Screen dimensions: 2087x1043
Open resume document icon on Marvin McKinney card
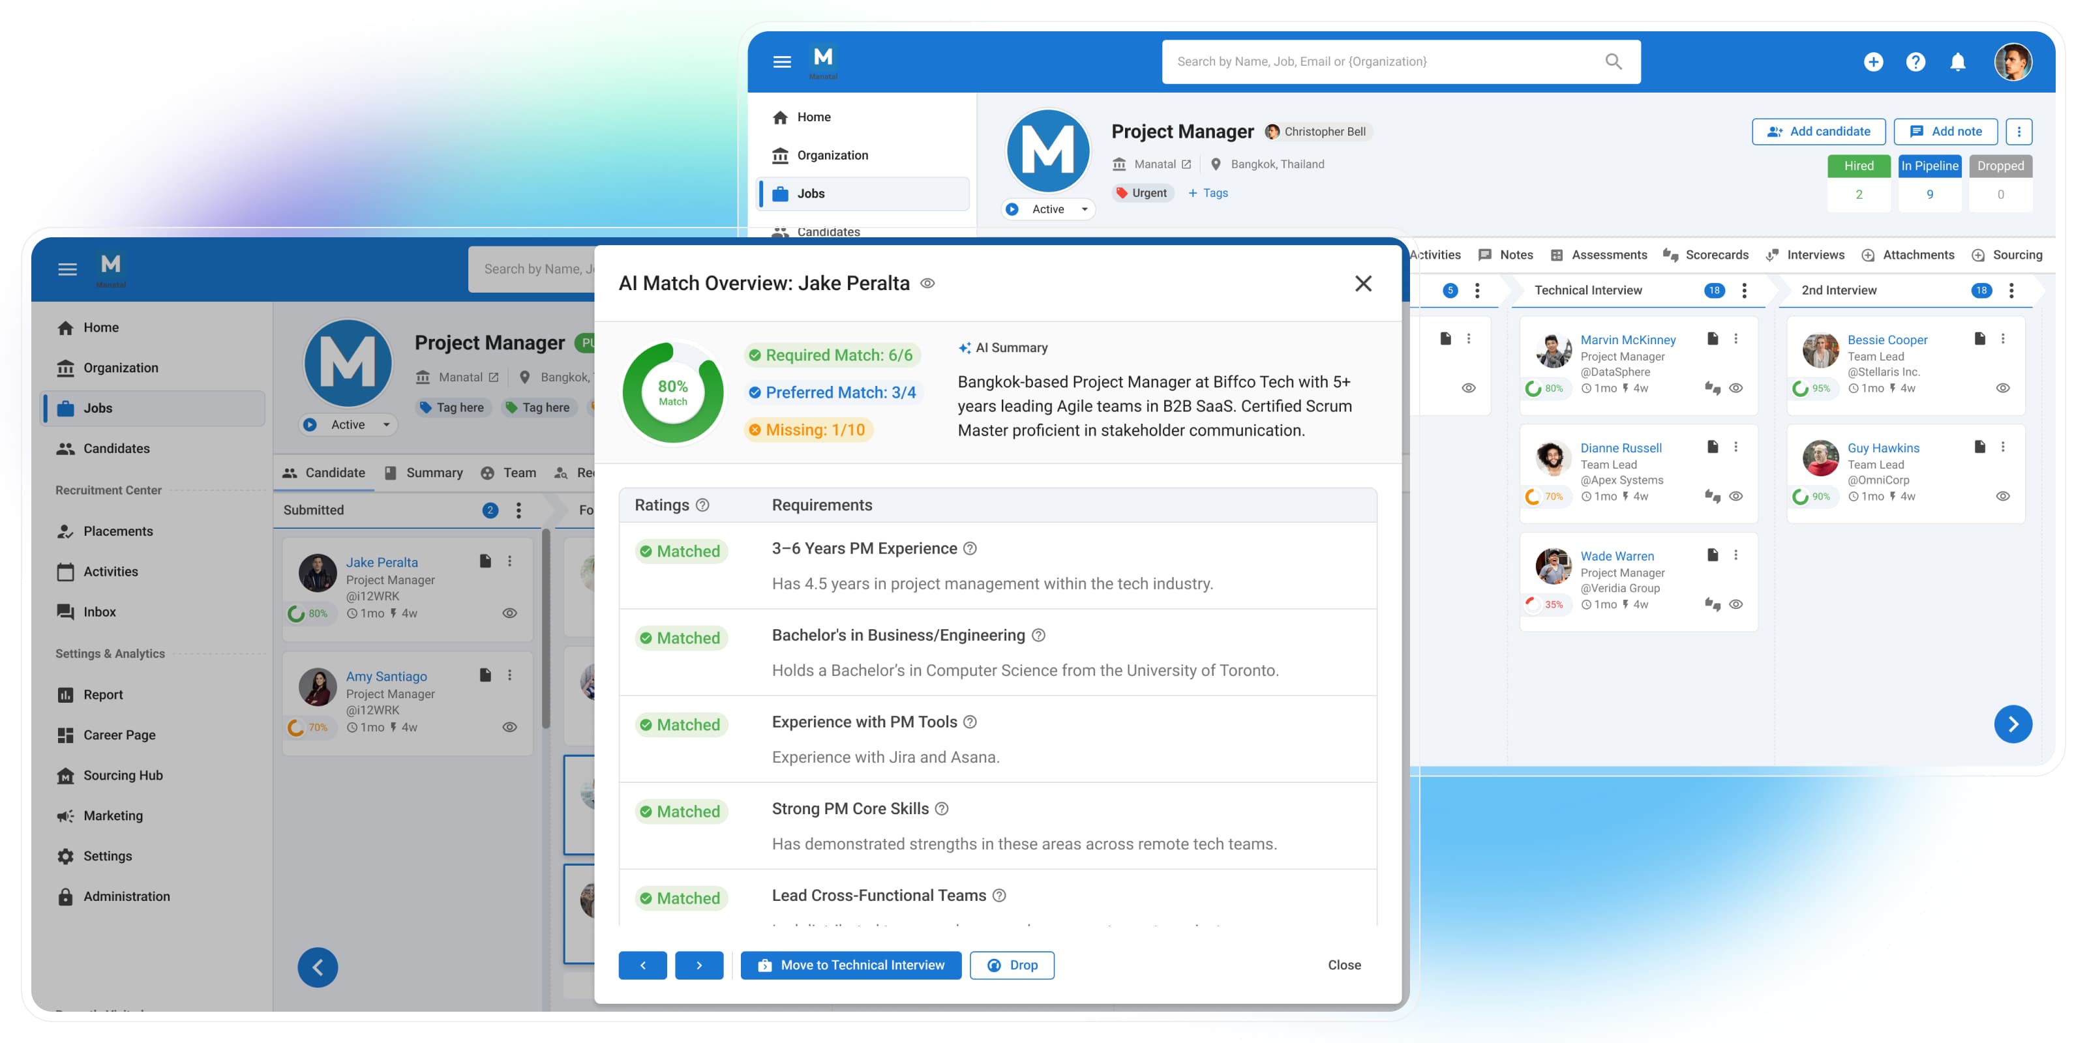point(1713,338)
